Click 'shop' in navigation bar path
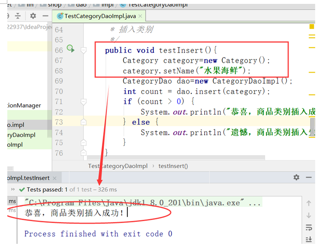The width and height of the screenshot is (316, 249). pos(55,5)
